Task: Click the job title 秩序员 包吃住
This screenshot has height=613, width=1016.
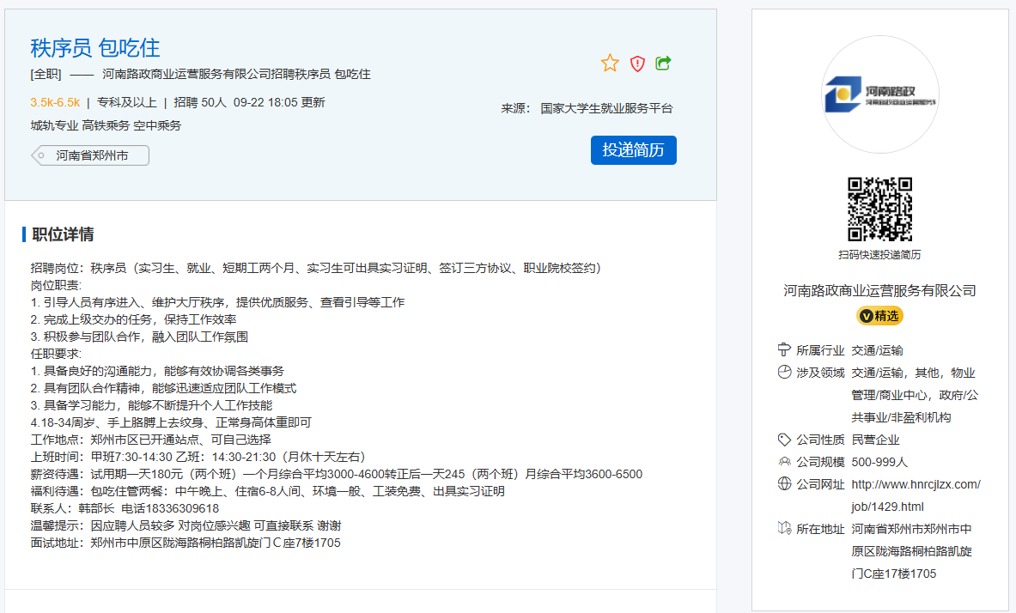Action: click(95, 47)
